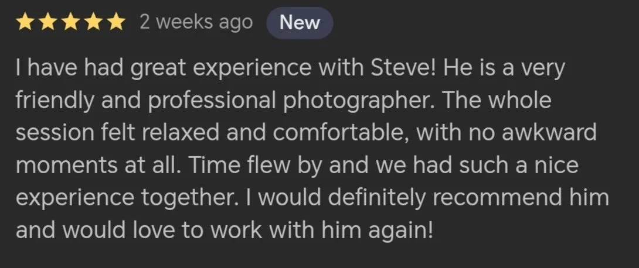Image resolution: width=639 pixels, height=268 pixels.
Task: Click the fifth and last rating star
Action: pos(116,22)
